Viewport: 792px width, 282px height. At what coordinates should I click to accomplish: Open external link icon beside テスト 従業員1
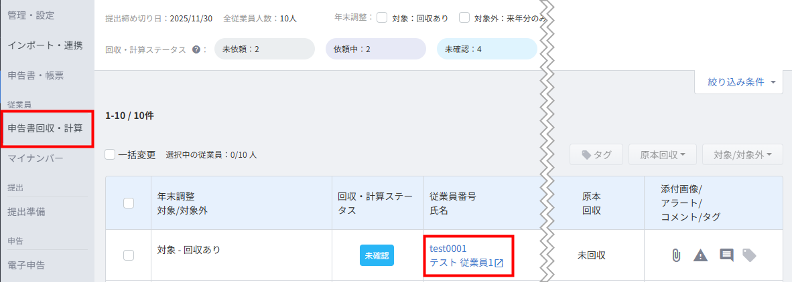click(x=499, y=263)
